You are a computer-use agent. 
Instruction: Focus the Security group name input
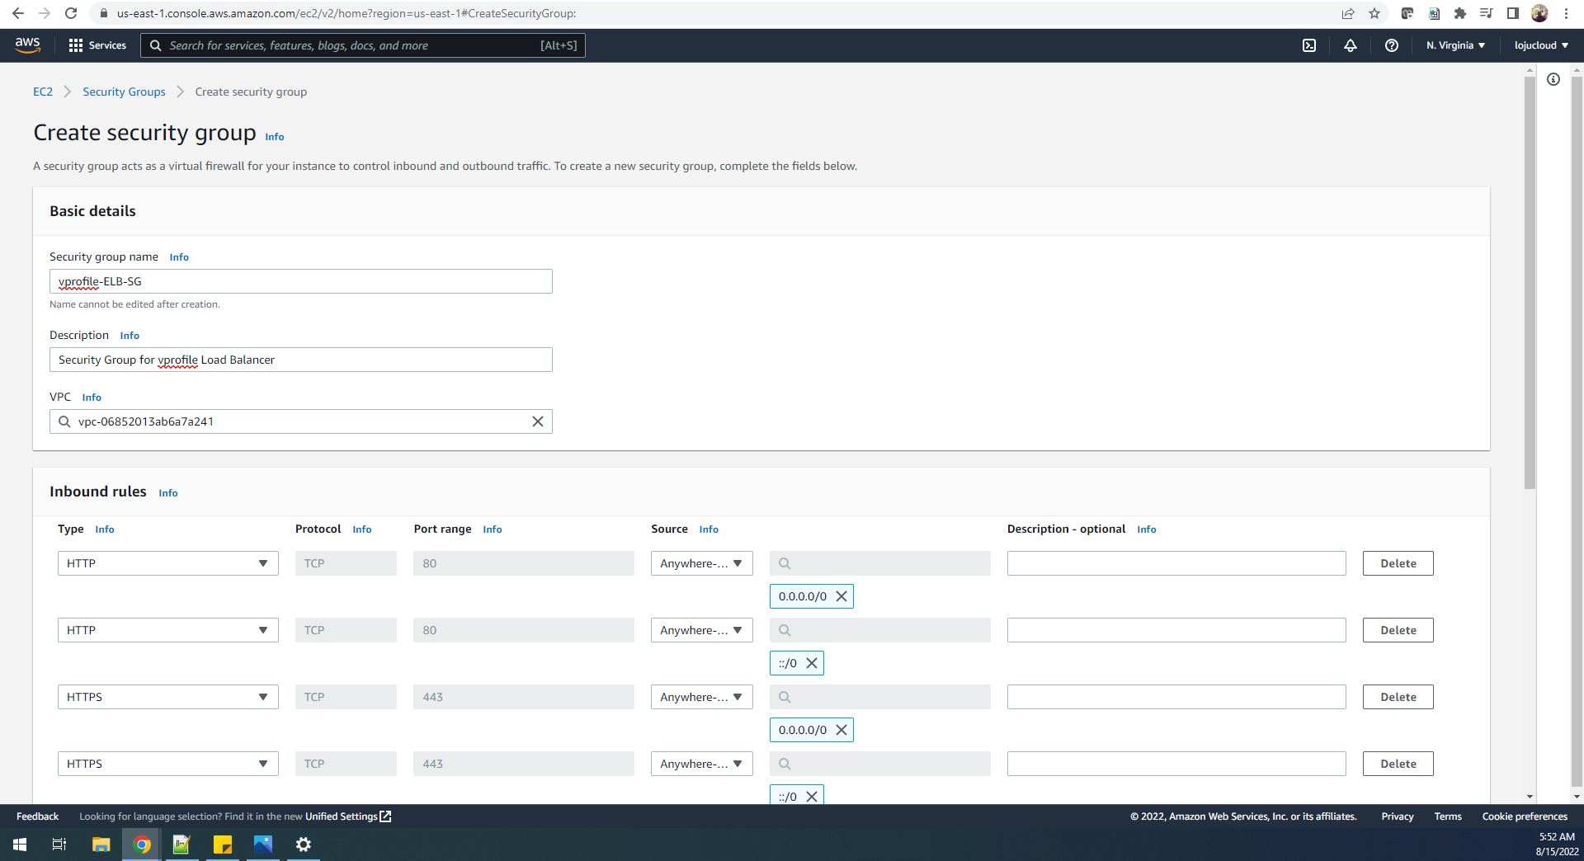click(300, 281)
